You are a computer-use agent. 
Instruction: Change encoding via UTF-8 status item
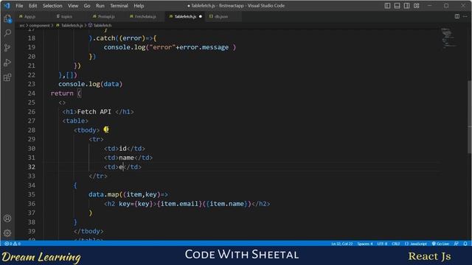[x=382, y=244]
